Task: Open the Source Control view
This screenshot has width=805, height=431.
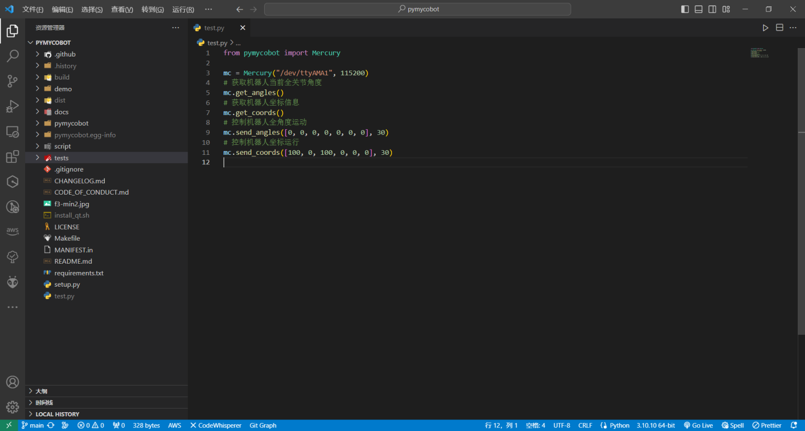Action: coord(13,81)
